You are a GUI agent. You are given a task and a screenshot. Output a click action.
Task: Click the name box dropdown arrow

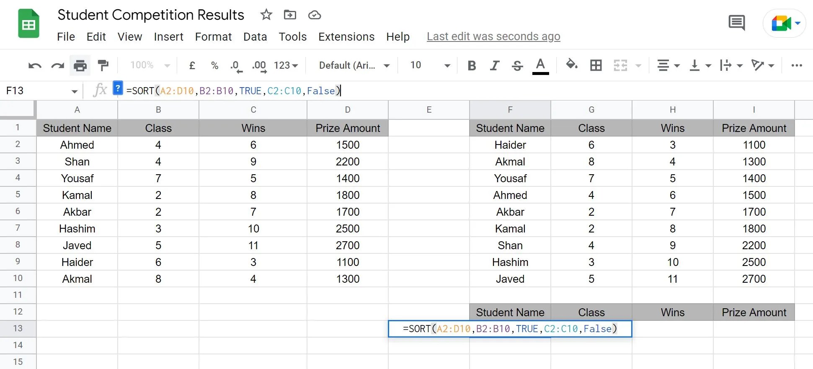tap(74, 91)
